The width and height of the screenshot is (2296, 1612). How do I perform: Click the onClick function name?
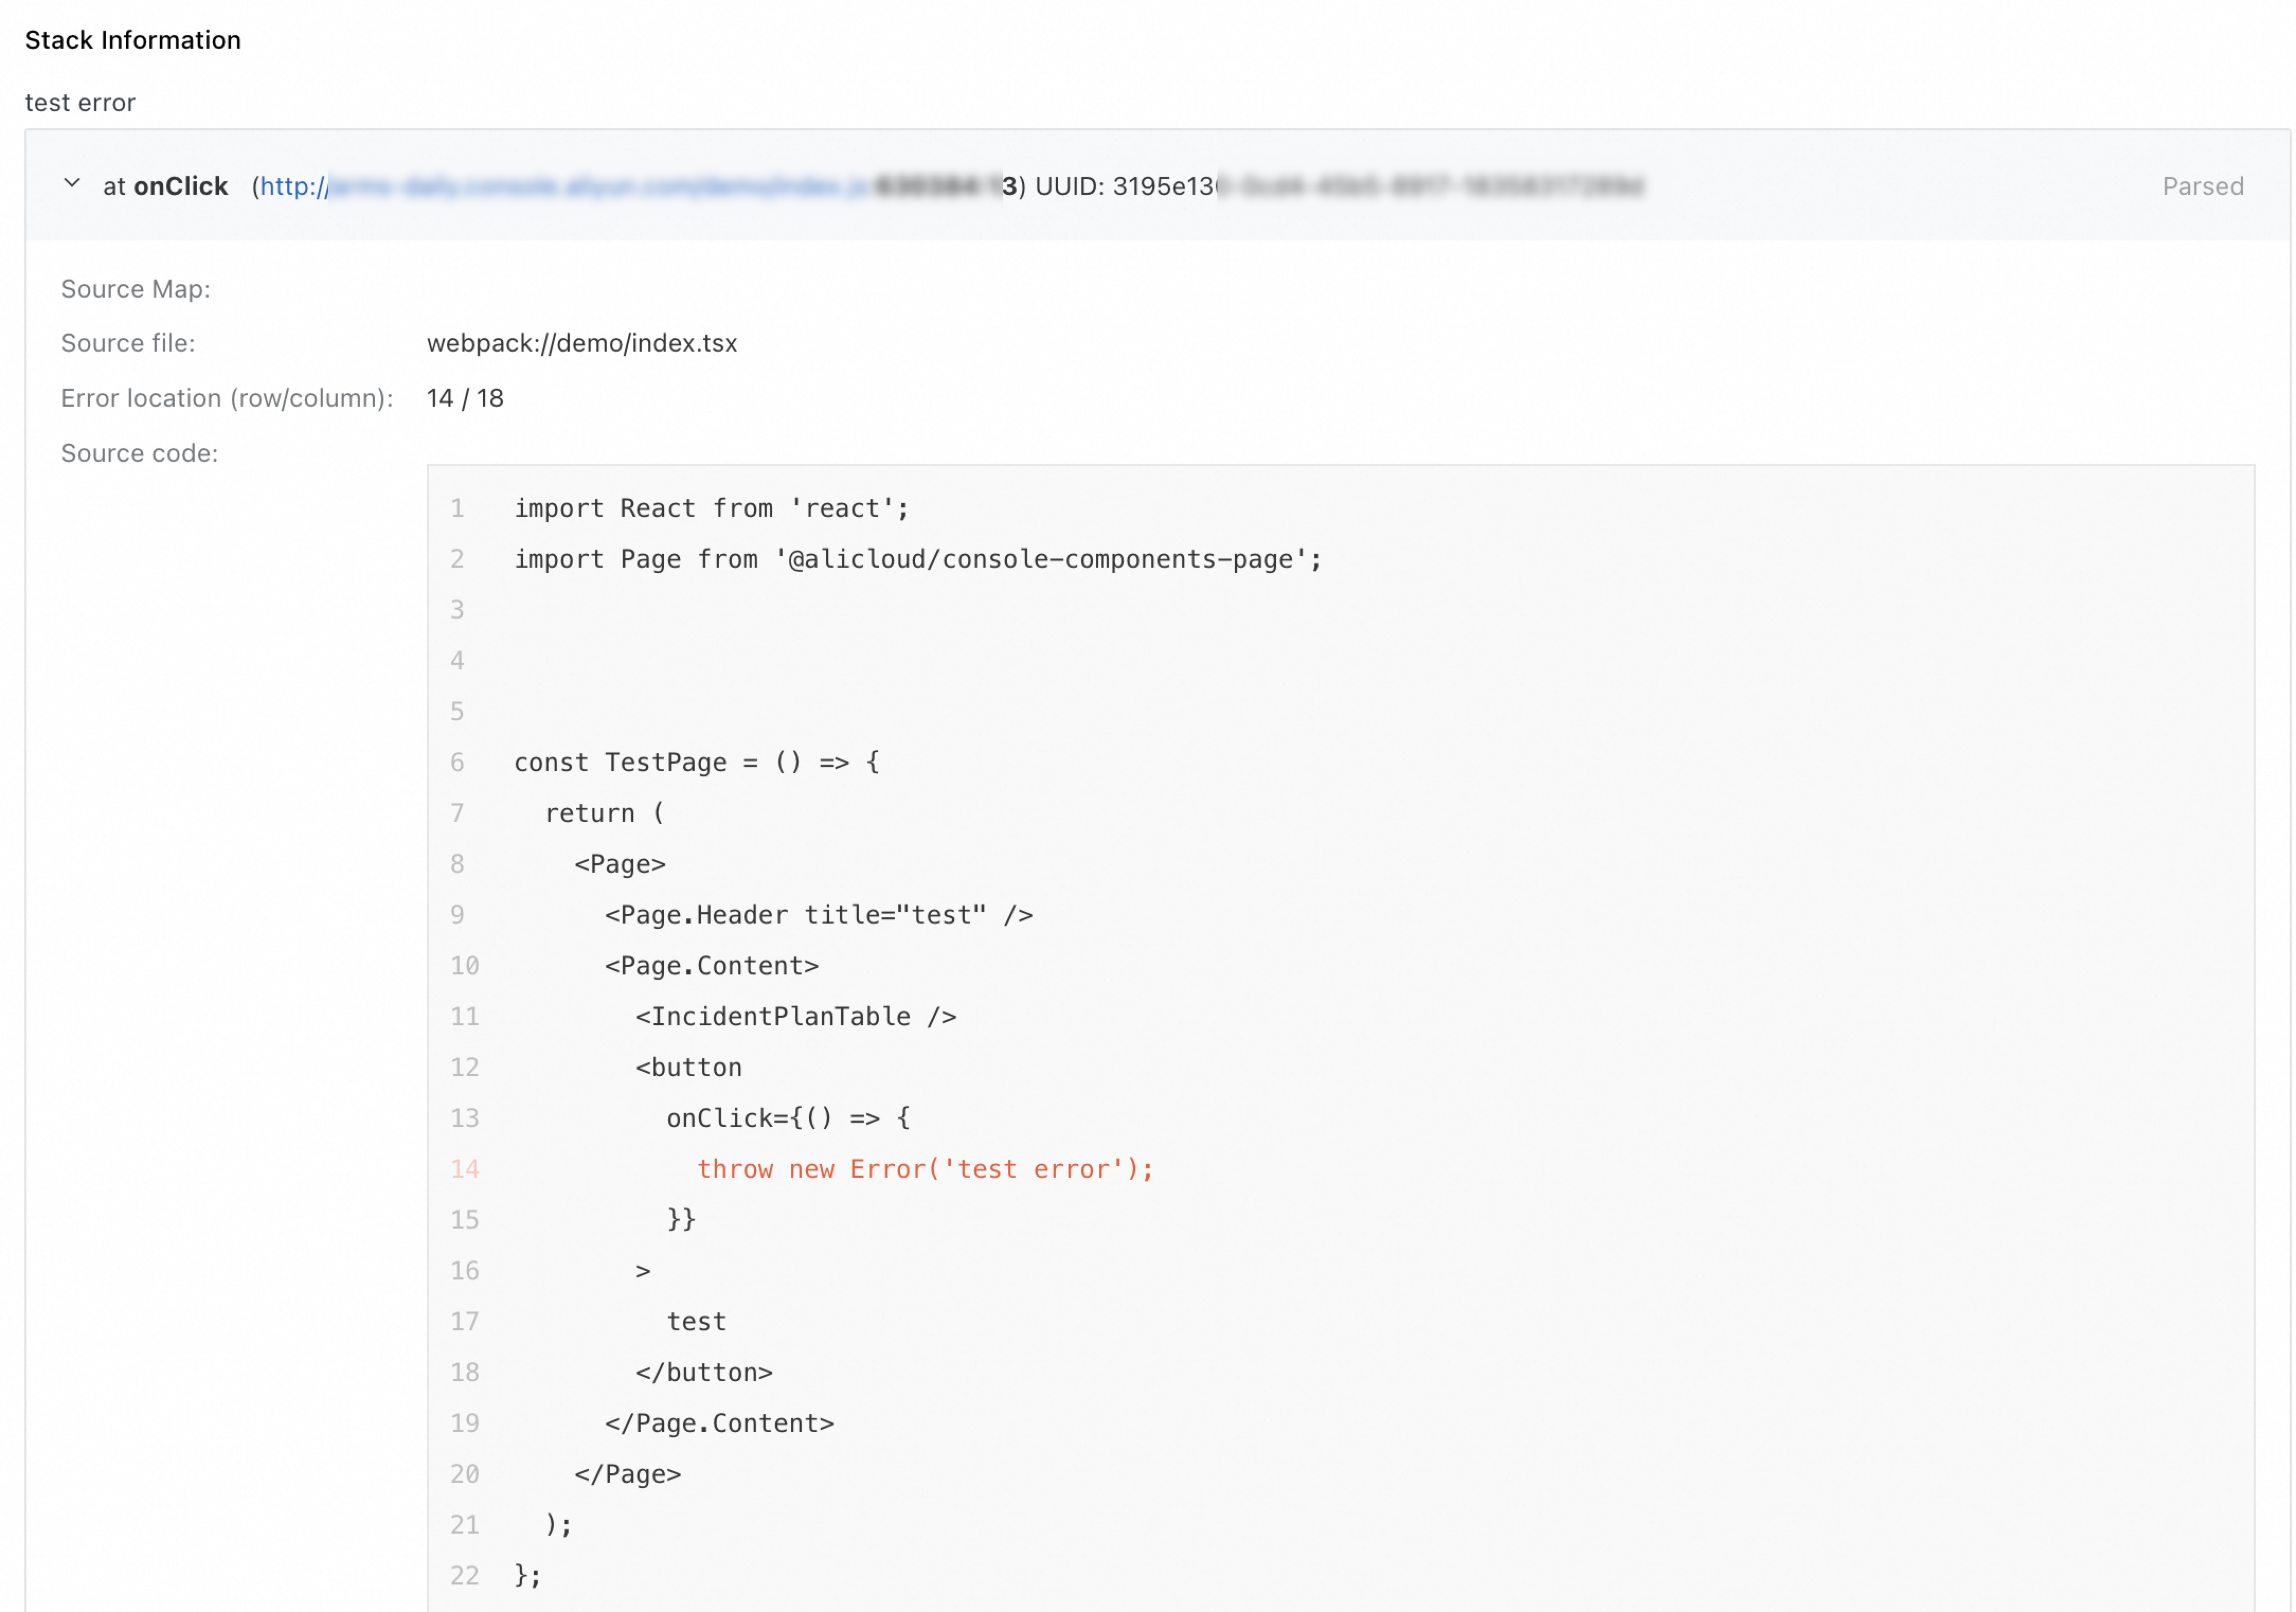[x=180, y=187]
